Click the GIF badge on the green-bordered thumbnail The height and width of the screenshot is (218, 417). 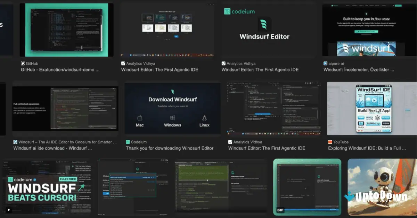[280, 210]
